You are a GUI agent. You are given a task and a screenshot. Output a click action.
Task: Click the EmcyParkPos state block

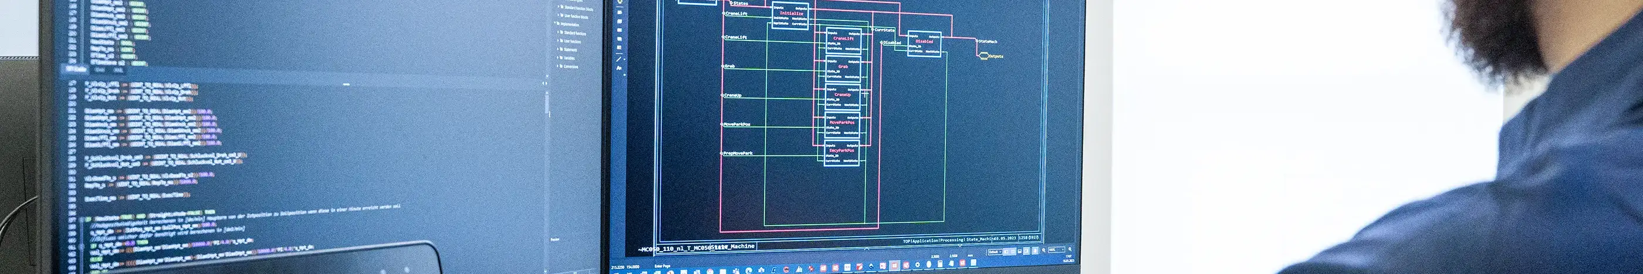841,153
